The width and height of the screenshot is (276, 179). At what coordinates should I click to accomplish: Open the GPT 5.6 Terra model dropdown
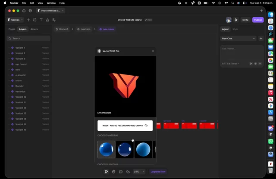point(230,64)
